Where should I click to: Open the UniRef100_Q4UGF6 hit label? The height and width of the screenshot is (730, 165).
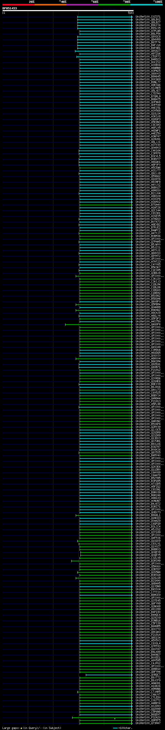click(148, 324)
